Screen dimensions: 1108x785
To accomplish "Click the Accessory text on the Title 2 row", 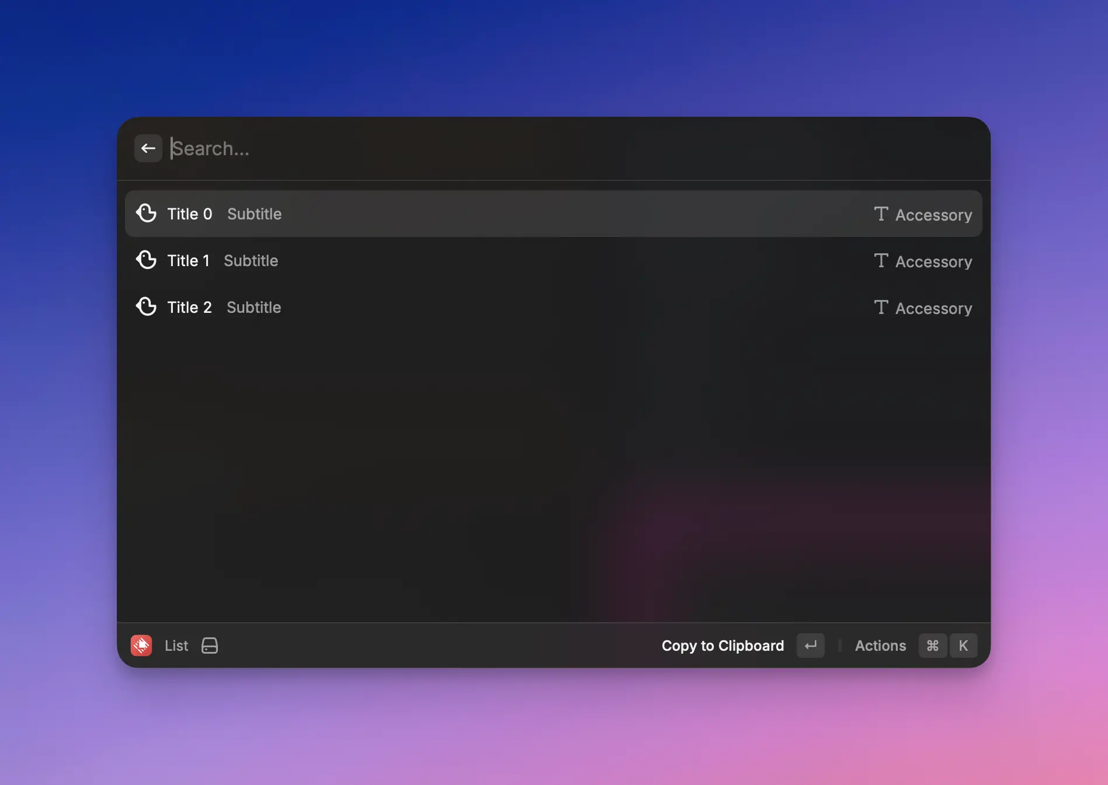I will pos(933,308).
